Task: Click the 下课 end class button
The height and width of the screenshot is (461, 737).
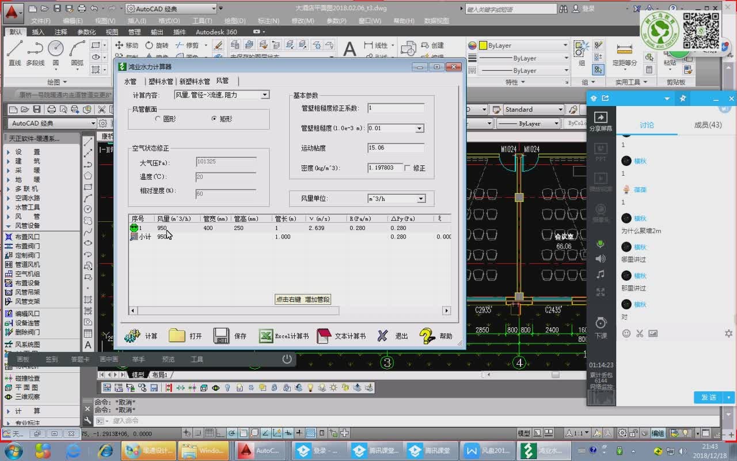Action: pyautogui.click(x=601, y=328)
